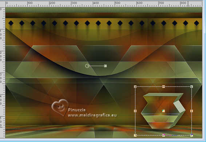Click the bottom-center selection edge handle
This screenshot has height=142, width=206.
[x=163, y=135]
